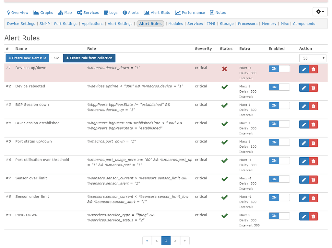Screen dimensions: 332x248
Task: Click 'Create rule from collection'
Action: (x=89, y=58)
